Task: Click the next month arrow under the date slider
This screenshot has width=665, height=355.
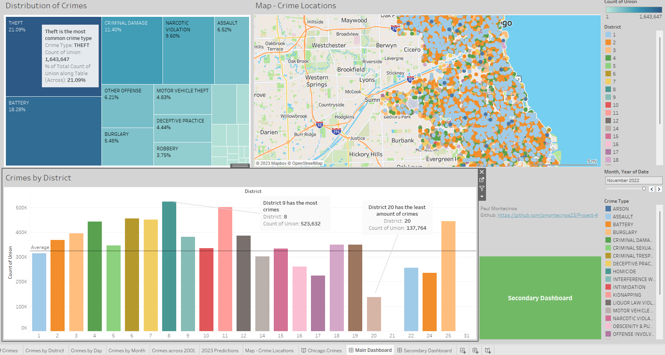Action: coord(659,189)
